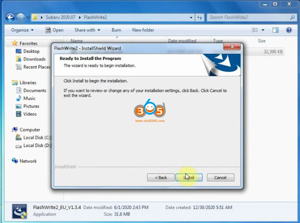Click the Local Disk (D:) drive icon
The width and height of the screenshot is (300, 223).
tap(19, 146)
